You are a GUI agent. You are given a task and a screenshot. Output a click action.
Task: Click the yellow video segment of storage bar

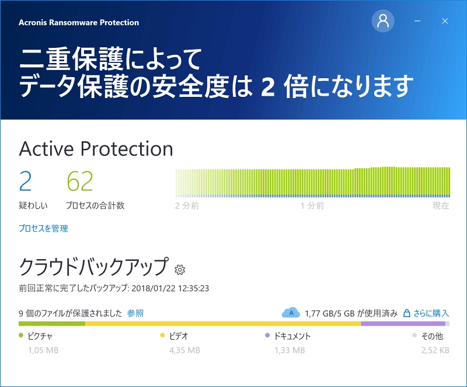pyautogui.click(x=223, y=323)
